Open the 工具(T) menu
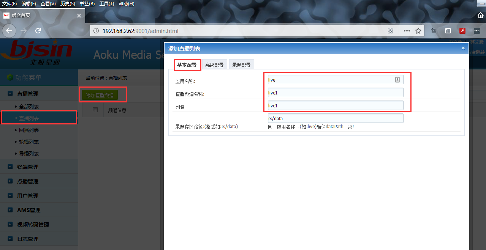This screenshot has height=250, width=486. click(106, 4)
